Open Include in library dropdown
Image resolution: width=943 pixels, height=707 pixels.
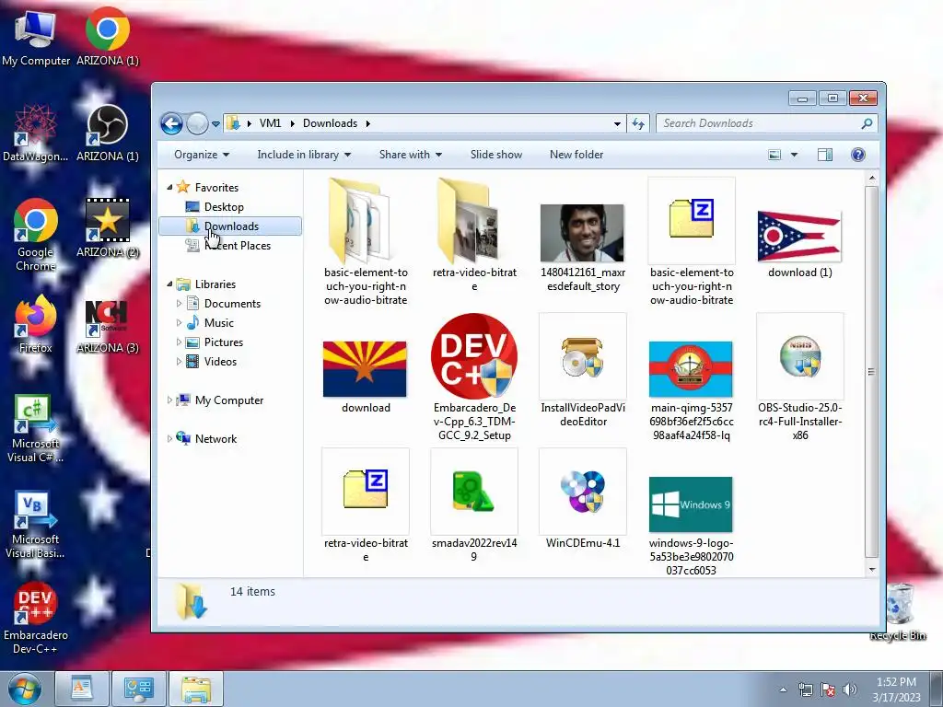304,155
